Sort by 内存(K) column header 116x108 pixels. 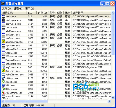[42, 13]
